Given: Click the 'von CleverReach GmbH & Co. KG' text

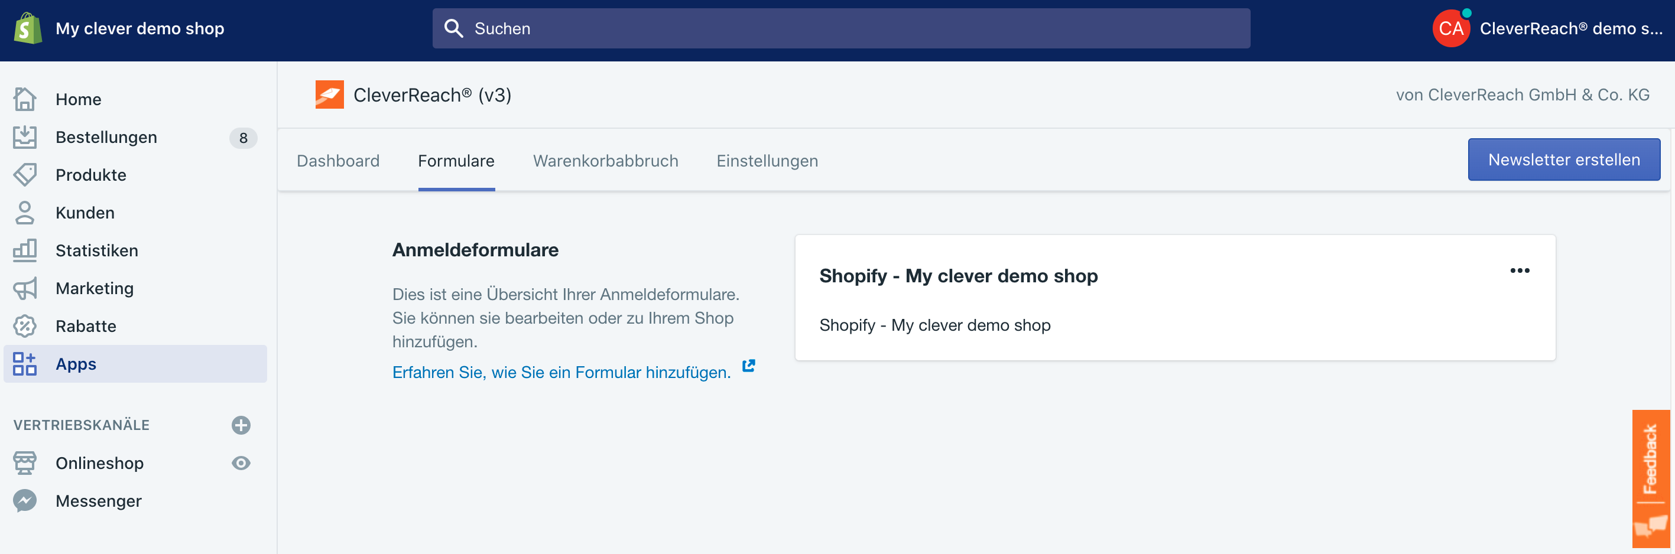Looking at the screenshot, I should tap(1522, 95).
